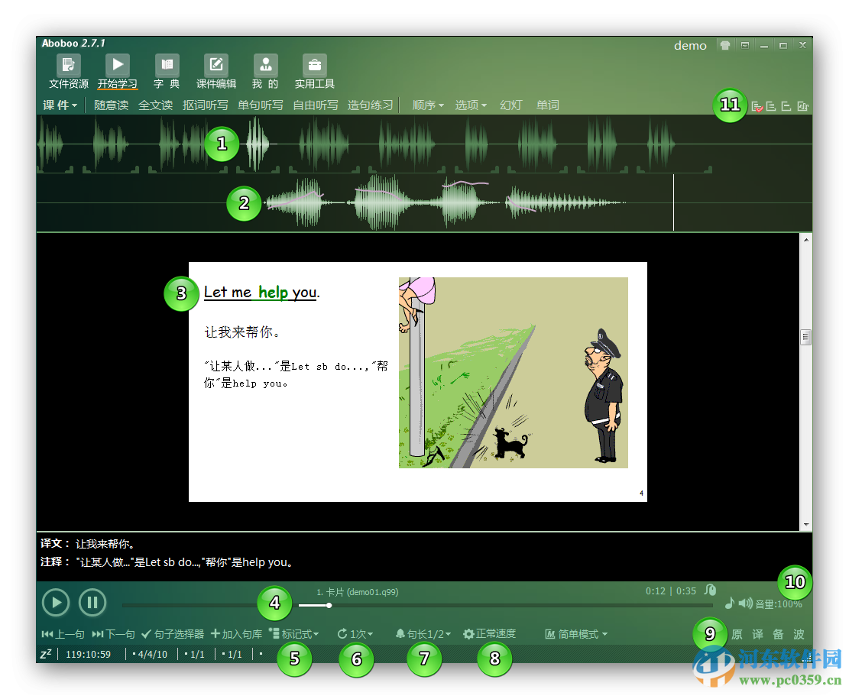Click the speaker volume icon
Image resolution: width=849 pixels, height=699 pixels.
click(745, 604)
